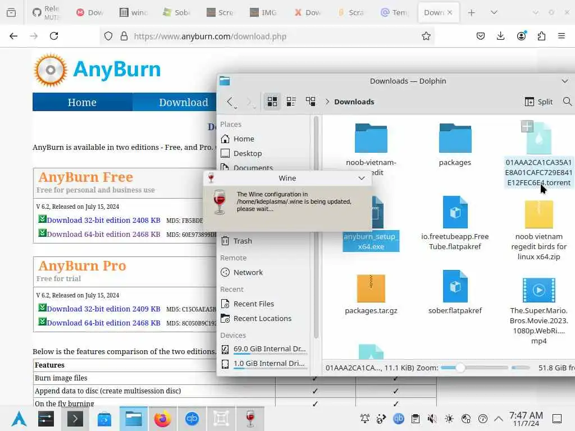Open back-history dropdown arrow in Dolphin

pos(235,107)
